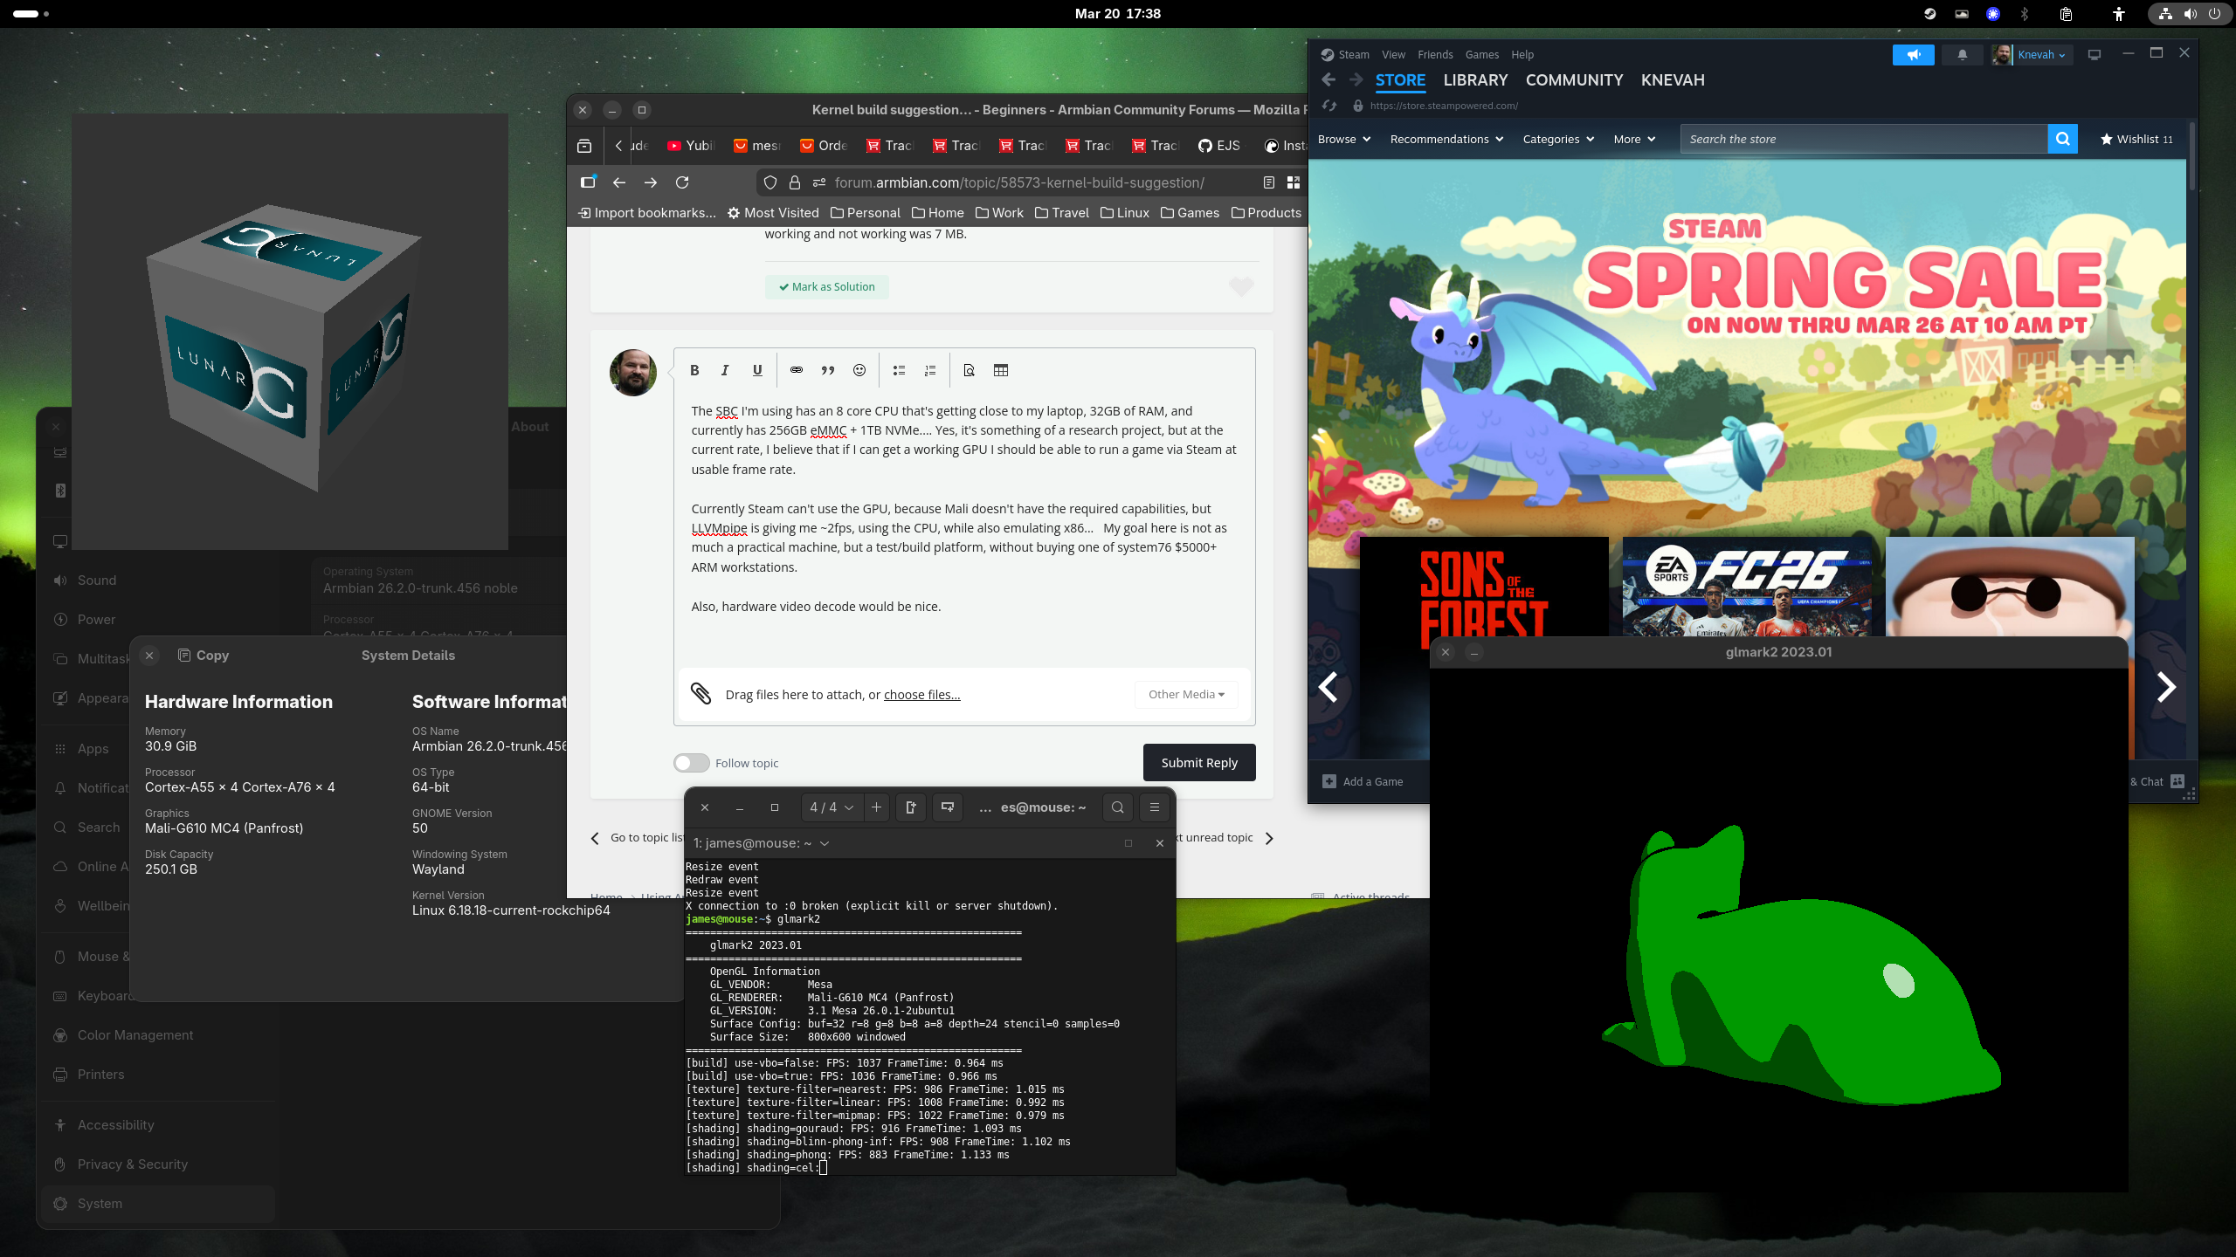The width and height of the screenshot is (2236, 1257).
Task: Toggle the Follow topic switch
Action: point(691,763)
